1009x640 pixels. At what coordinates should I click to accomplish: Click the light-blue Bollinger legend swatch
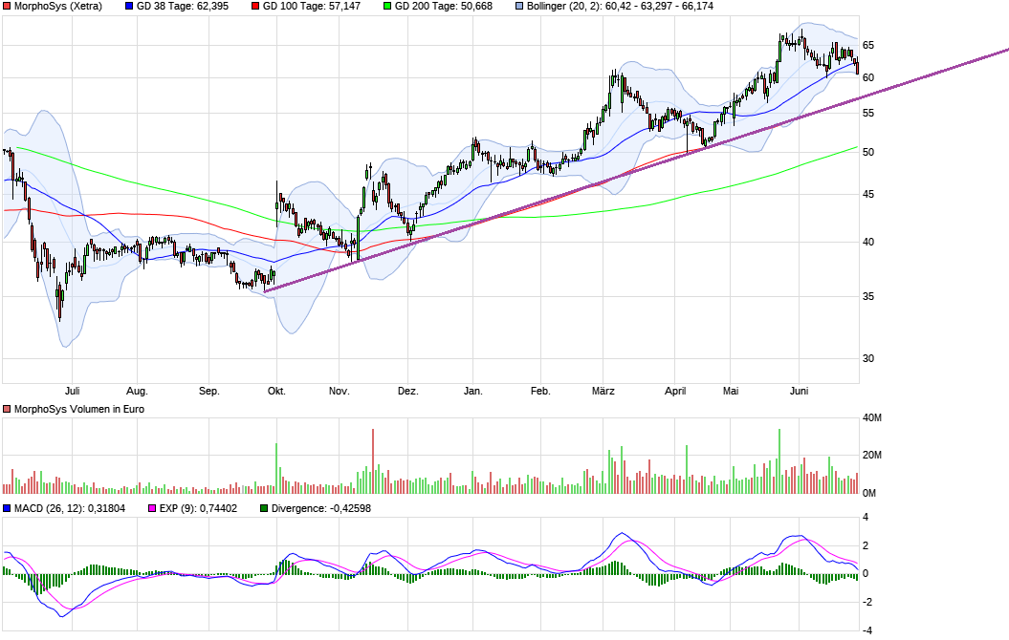tap(519, 7)
